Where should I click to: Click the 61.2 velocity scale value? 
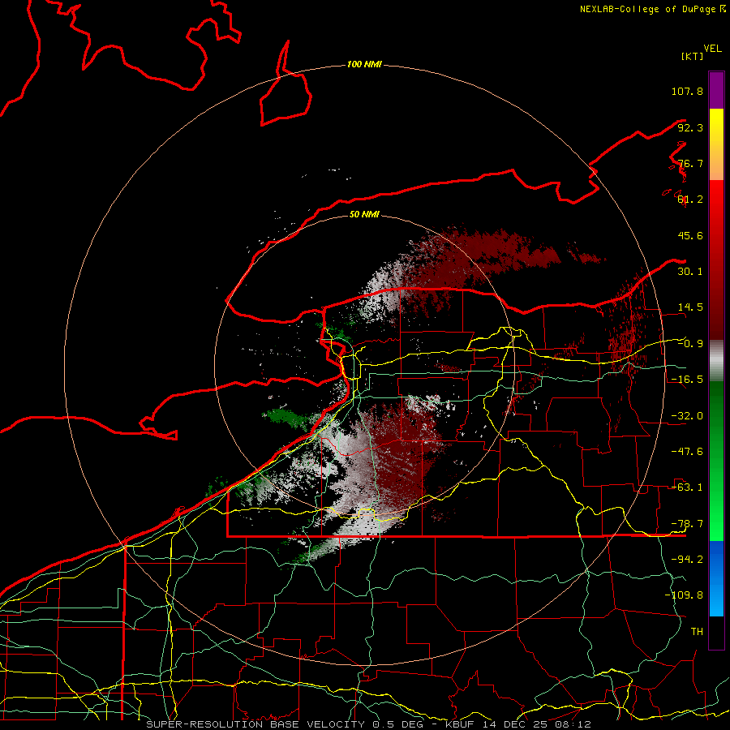tap(690, 200)
